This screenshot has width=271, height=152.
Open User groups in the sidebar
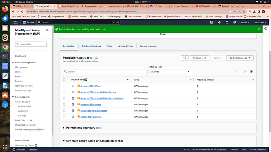pos(21,67)
